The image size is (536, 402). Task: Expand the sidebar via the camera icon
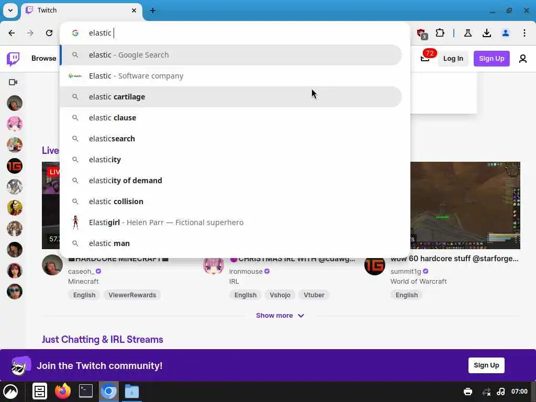tap(13, 82)
